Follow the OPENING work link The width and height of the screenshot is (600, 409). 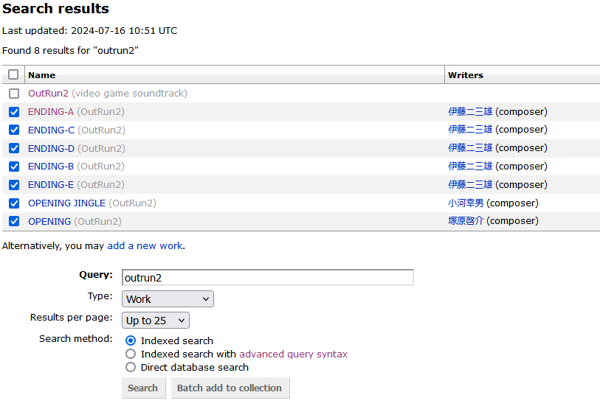49,221
